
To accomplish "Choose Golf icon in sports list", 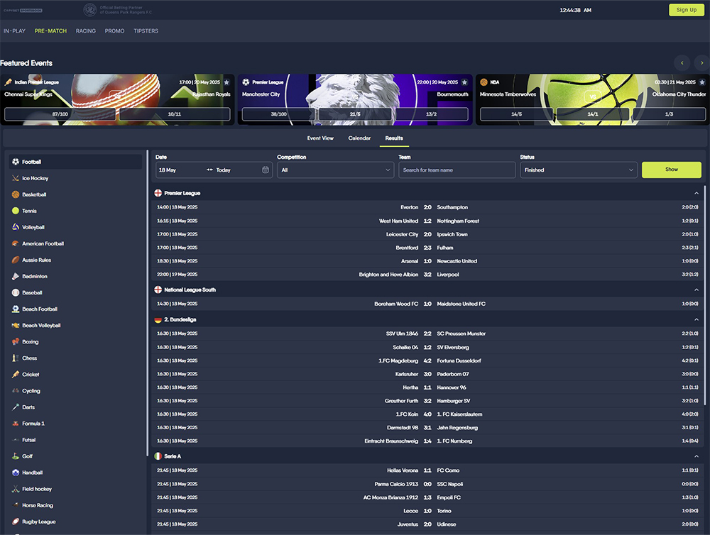I will tap(16, 456).
